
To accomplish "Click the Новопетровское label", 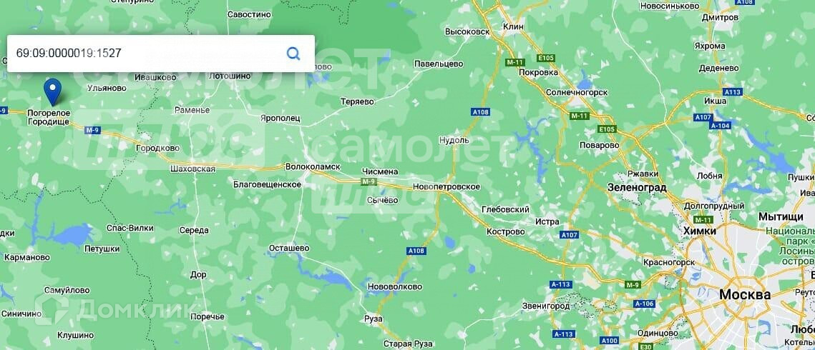I will 446,186.
